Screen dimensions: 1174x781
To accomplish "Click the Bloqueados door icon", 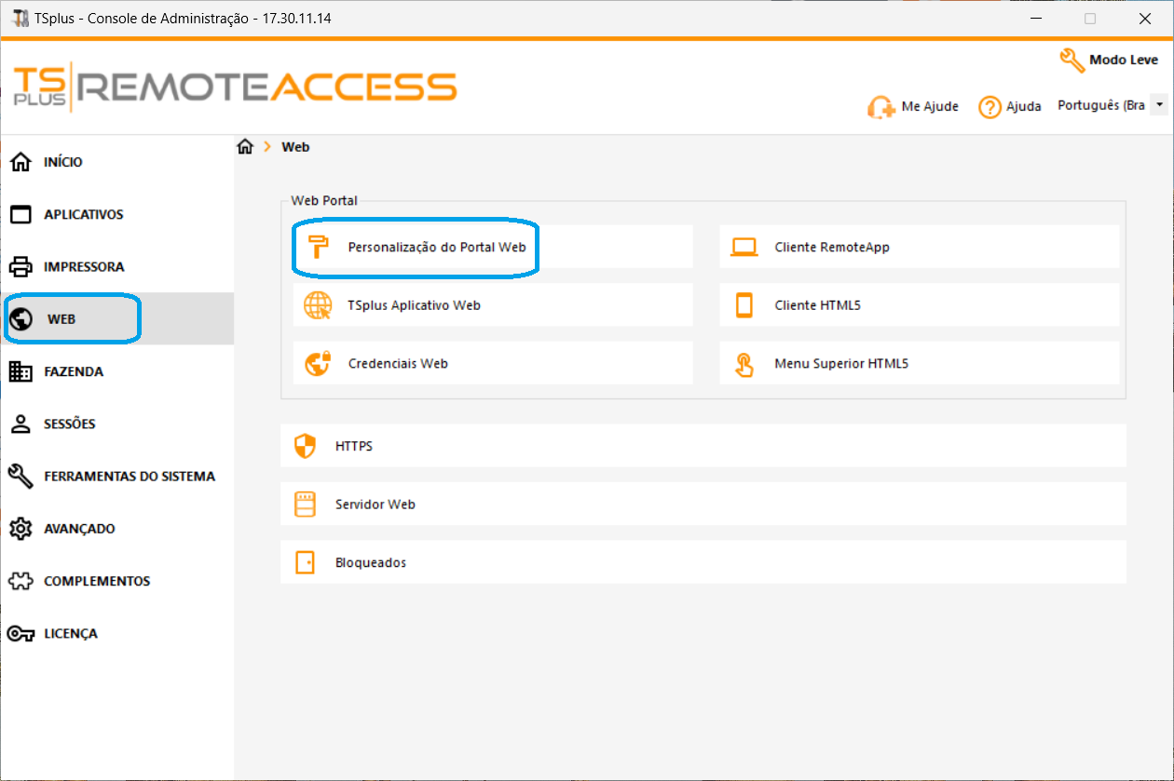I will click(x=305, y=562).
